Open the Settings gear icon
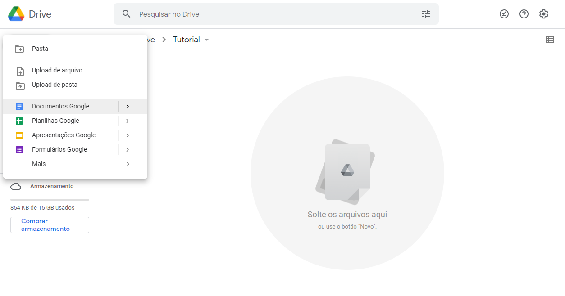 pos(544,14)
